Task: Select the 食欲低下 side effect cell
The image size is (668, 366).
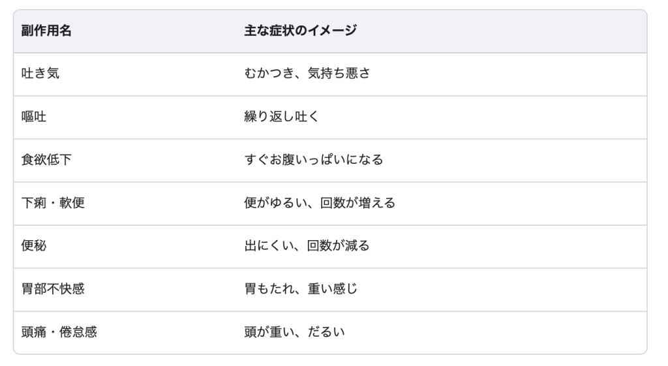Action: point(46,160)
